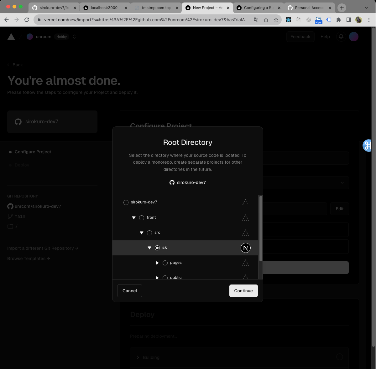Screen dimensions: 376x369
Task: Collapse the src folder triangle
Action: tap(142, 233)
